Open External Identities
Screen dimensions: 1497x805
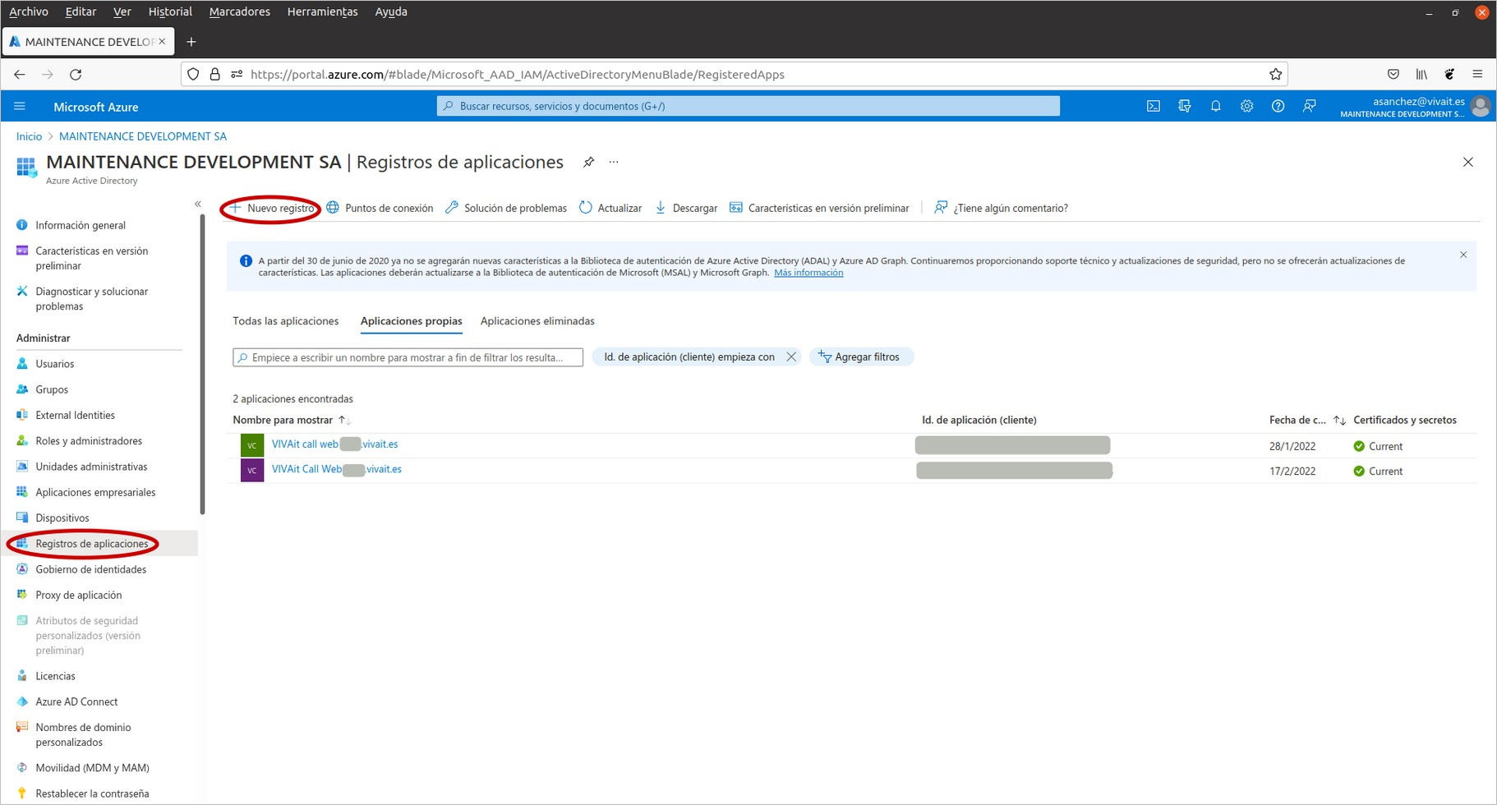click(x=75, y=416)
